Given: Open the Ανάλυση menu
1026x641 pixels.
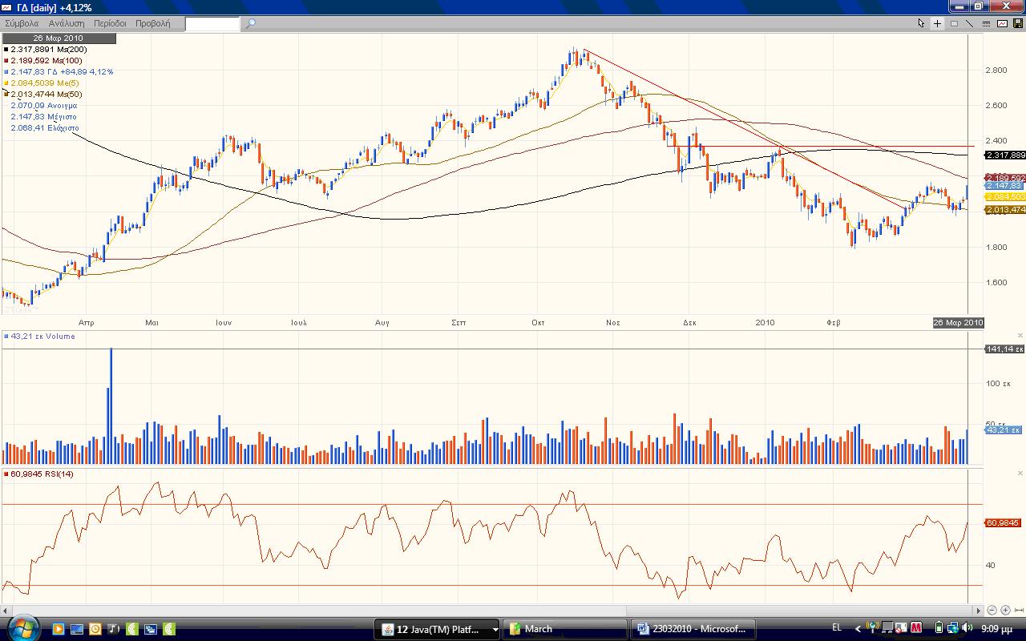Looking at the screenshot, I should tap(67, 24).
